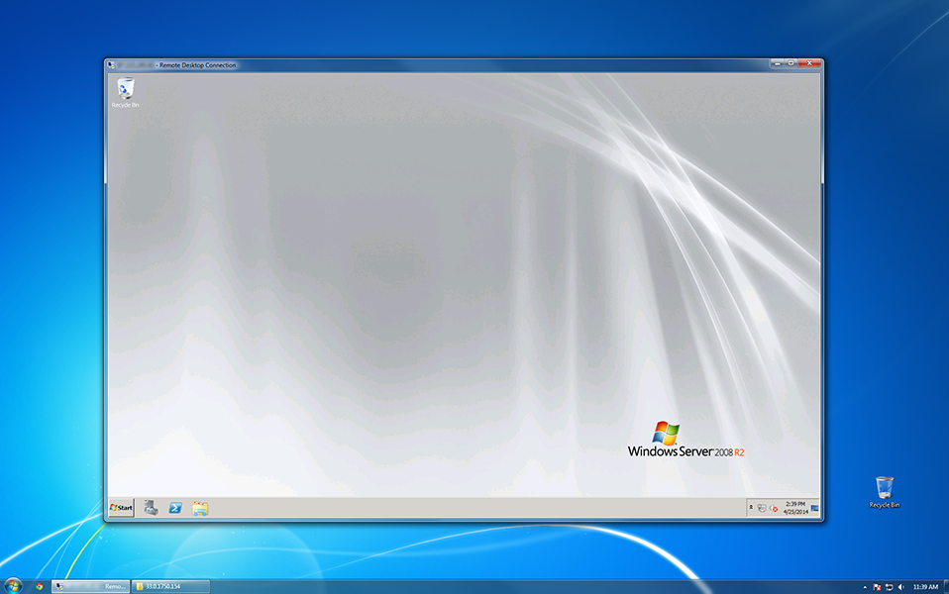Maximize the Remote Desktop Connection window
949x594 pixels.
click(791, 63)
